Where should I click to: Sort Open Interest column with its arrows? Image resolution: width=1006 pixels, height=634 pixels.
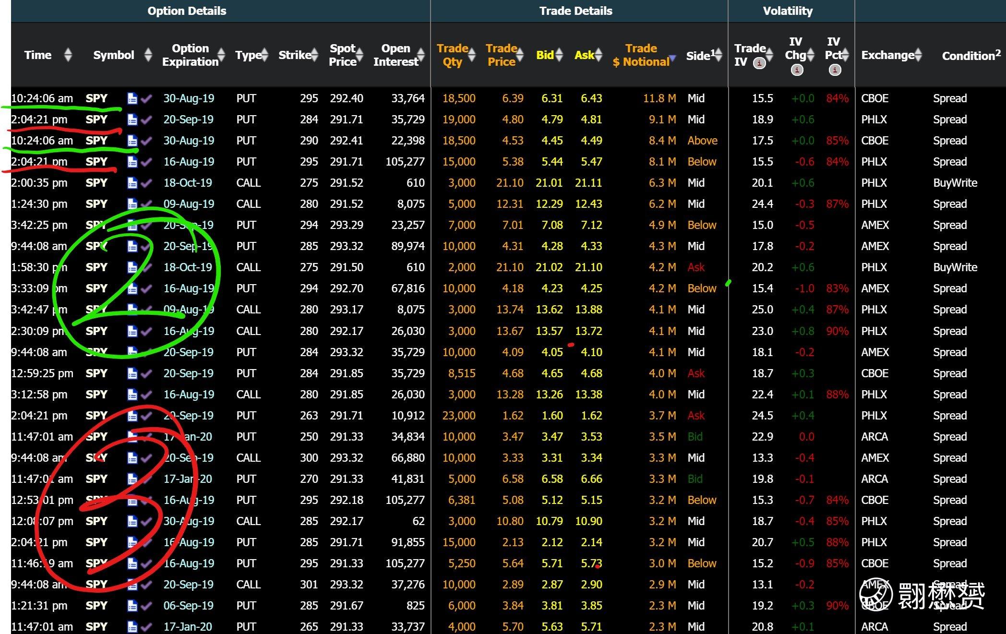coord(421,55)
